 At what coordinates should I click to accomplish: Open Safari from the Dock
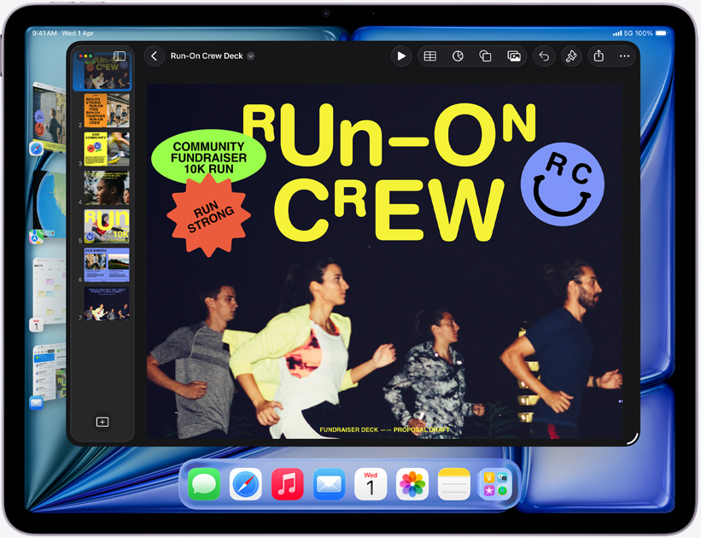246,484
